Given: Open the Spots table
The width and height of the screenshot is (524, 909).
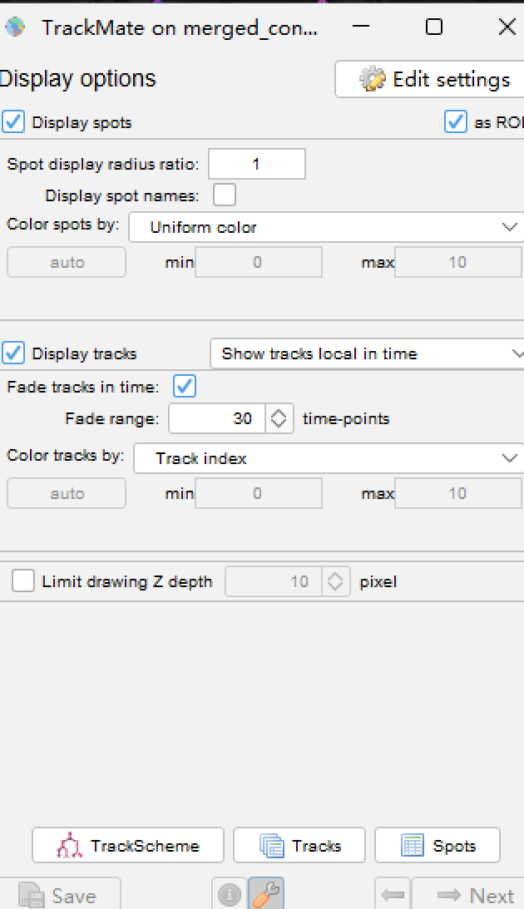Looking at the screenshot, I should [x=437, y=846].
